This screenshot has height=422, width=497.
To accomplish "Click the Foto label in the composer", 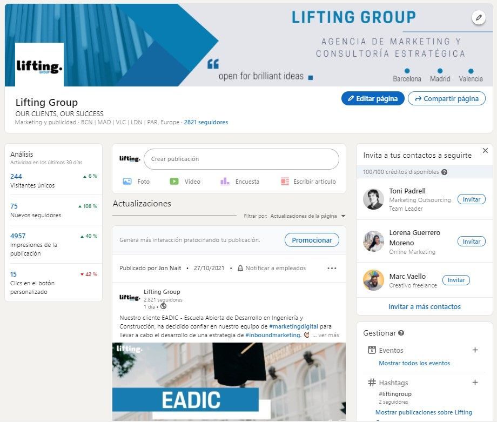I will pos(143,182).
